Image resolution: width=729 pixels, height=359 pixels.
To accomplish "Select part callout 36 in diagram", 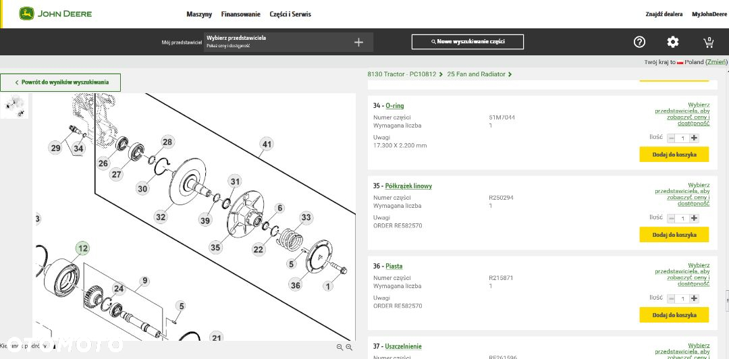I will [x=296, y=285].
